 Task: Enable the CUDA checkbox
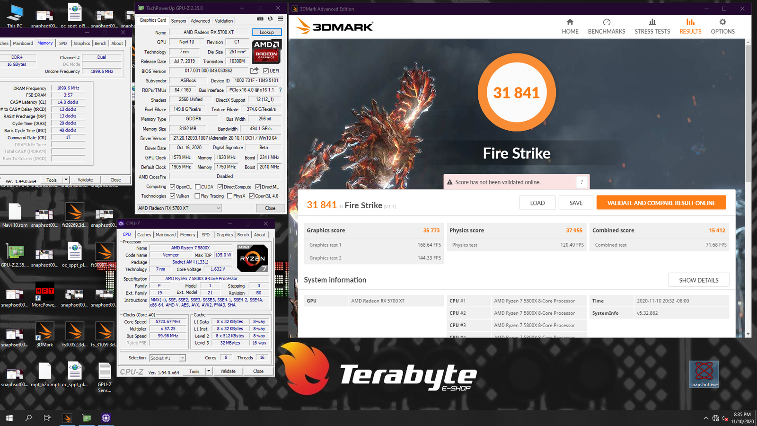[x=198, y=187]
